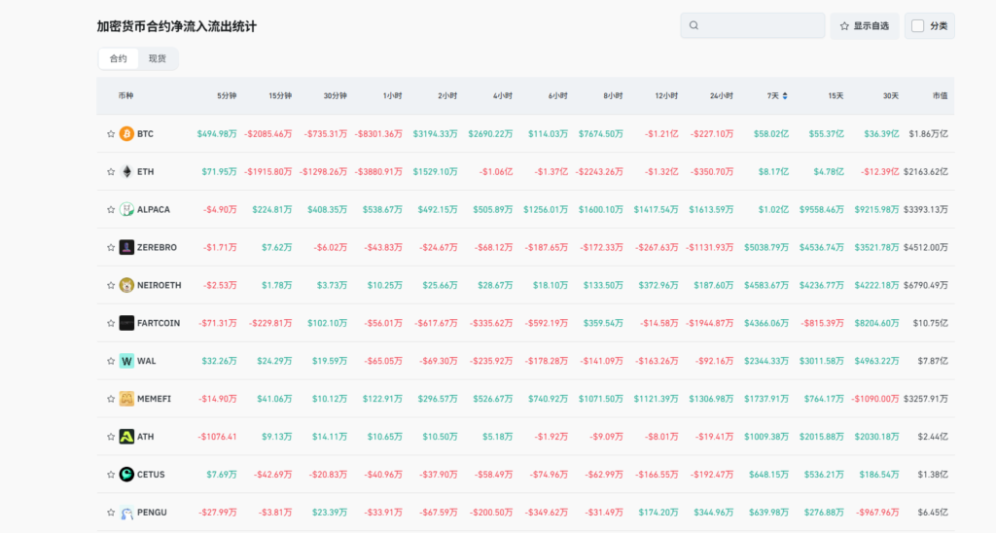996x533 pixels.
Task: Click the 显示自选 button
Action: point(864,26)
